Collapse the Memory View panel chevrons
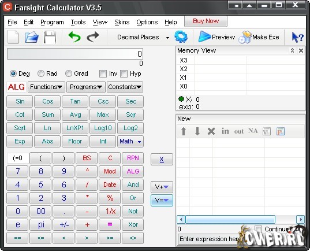Viewport: 310px width, 251px height. [292, 50]
